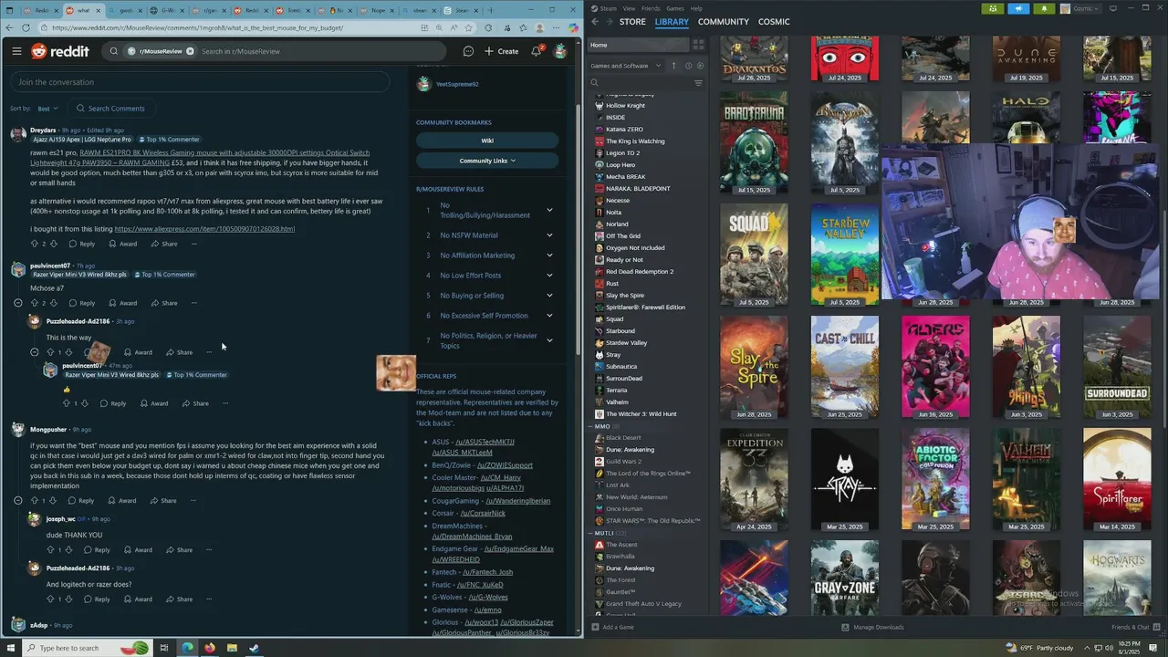Click Create post button on Reddit

[x=502, y=51]
